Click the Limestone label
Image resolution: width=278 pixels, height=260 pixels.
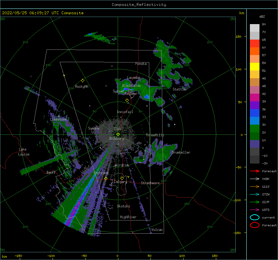(x=58, y=119)
